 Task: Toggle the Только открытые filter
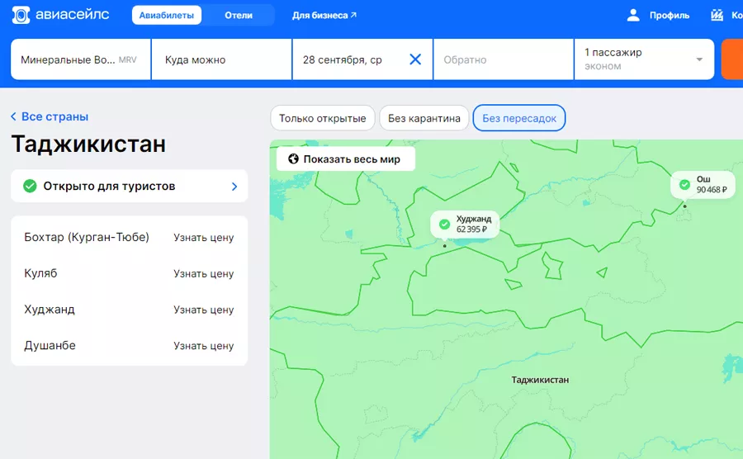pyautogui.click(x=322, y=118)
